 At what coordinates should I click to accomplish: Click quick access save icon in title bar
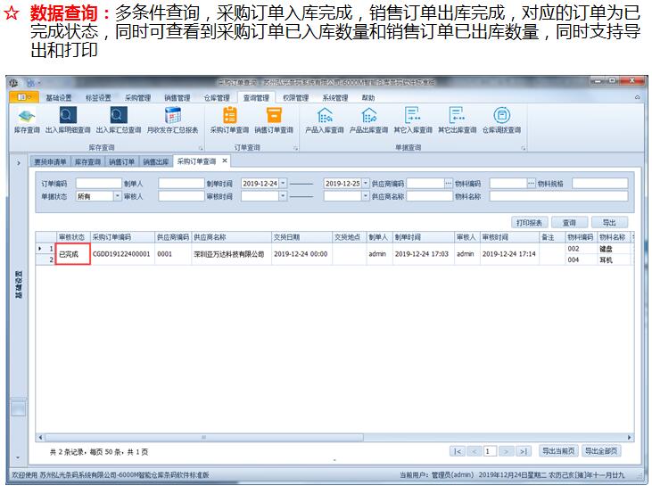(30, 83)
